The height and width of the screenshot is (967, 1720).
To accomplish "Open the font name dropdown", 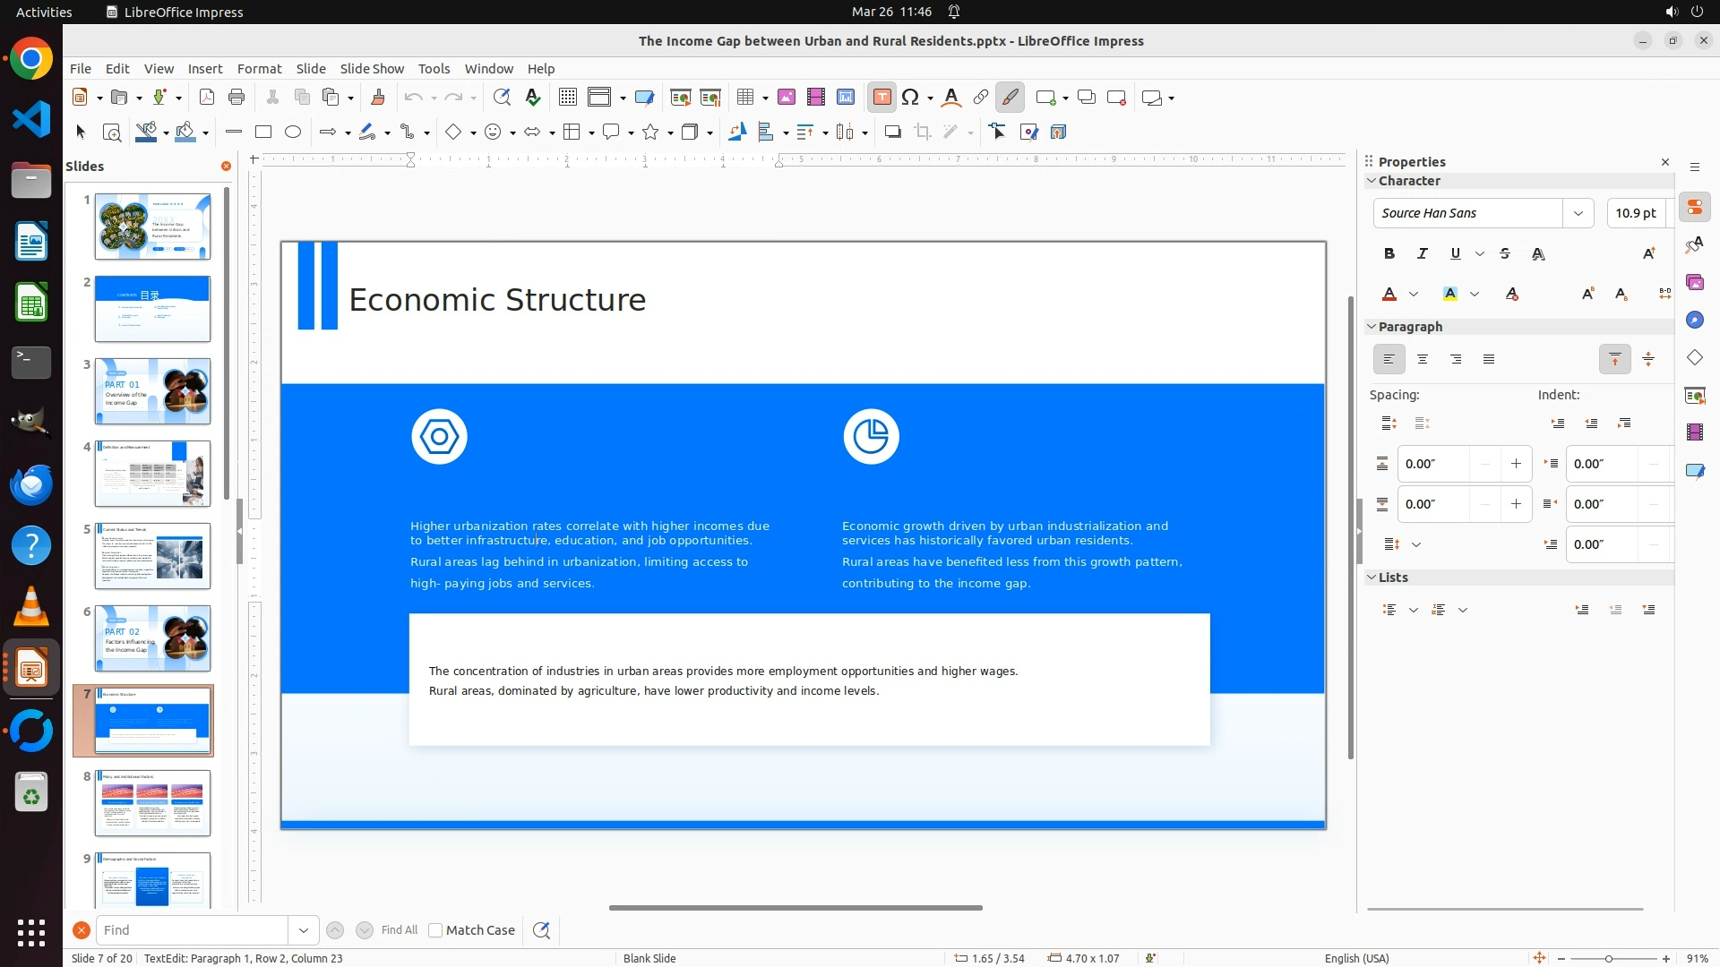I will [1578, 213].
